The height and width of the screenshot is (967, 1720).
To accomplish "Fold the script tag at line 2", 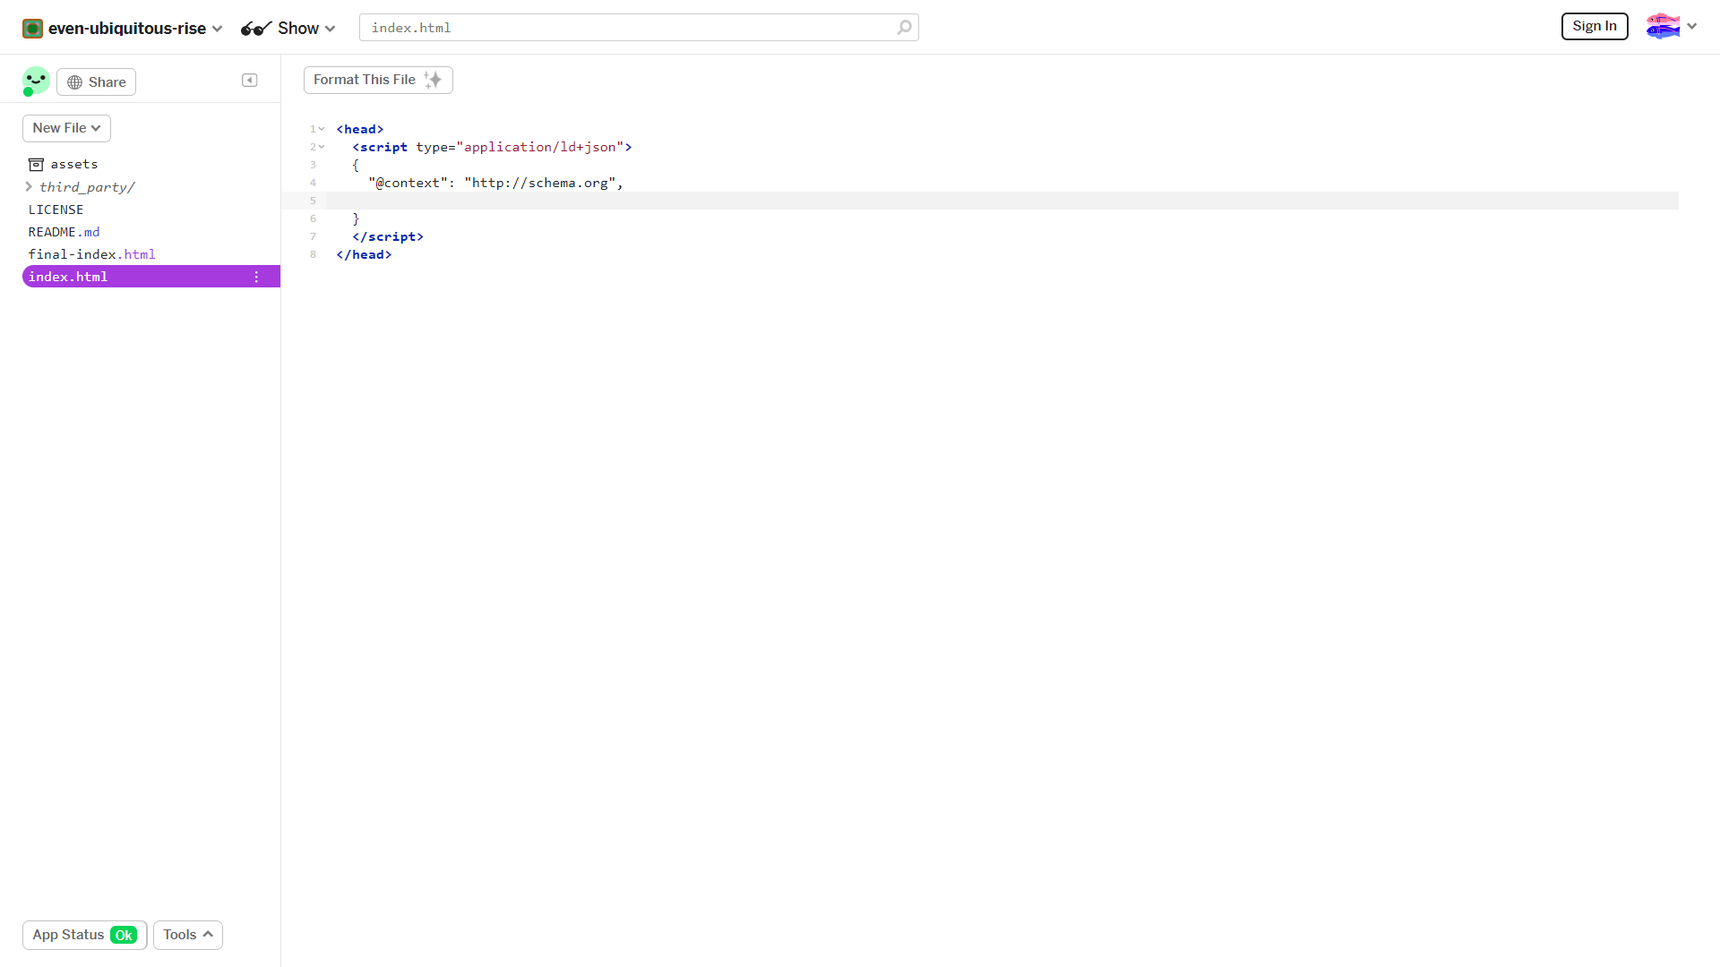I will 322,147.
